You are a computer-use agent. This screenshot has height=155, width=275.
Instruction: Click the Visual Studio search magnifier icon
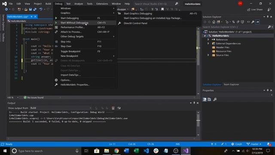177,4
